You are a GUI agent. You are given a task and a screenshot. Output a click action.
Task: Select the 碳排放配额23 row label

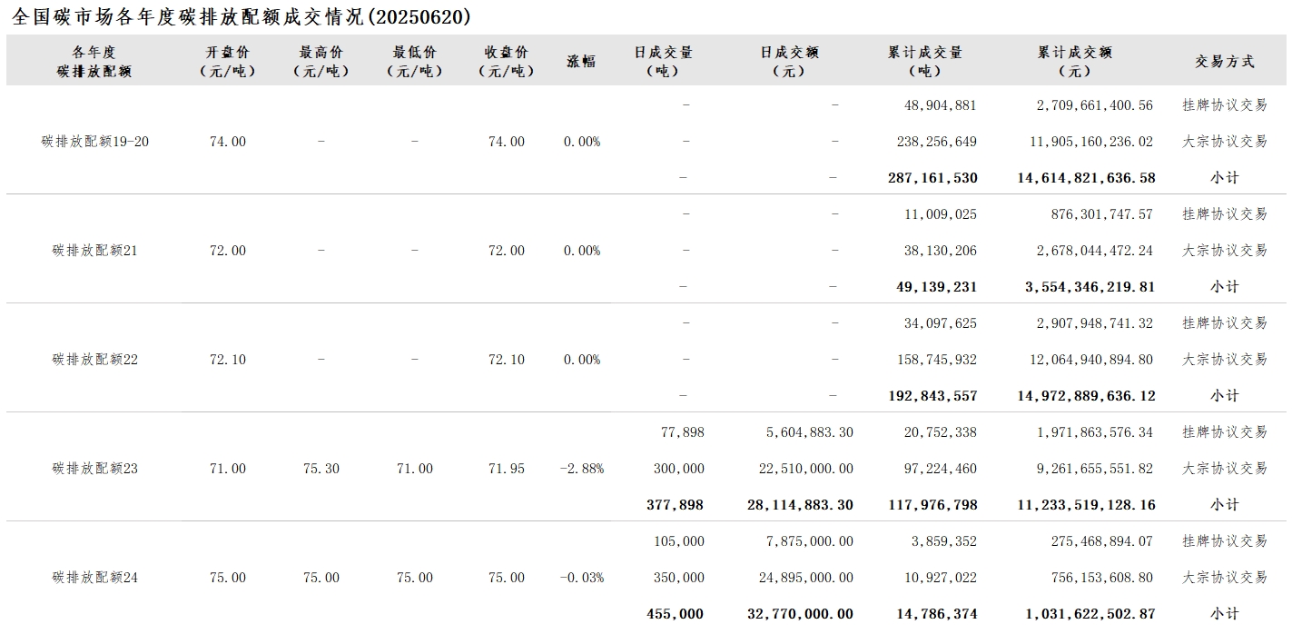94,469
